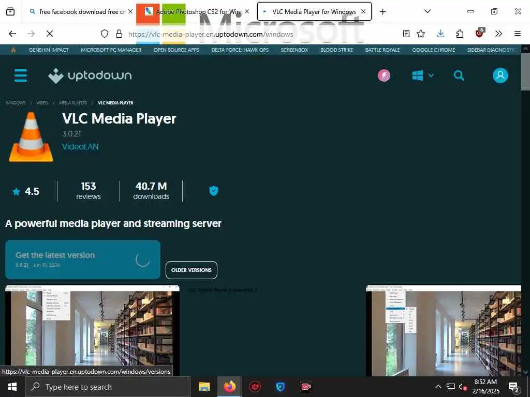
Task: Open uBlock Origin extension icon
Action: pyautogui.click(x=480, y=33)
